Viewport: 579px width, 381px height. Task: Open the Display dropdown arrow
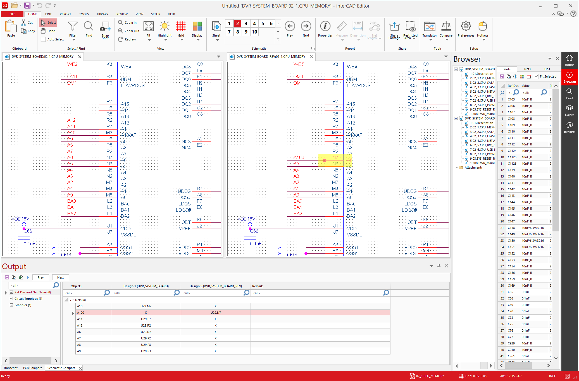pyautogui.click(x=198, y=40)
